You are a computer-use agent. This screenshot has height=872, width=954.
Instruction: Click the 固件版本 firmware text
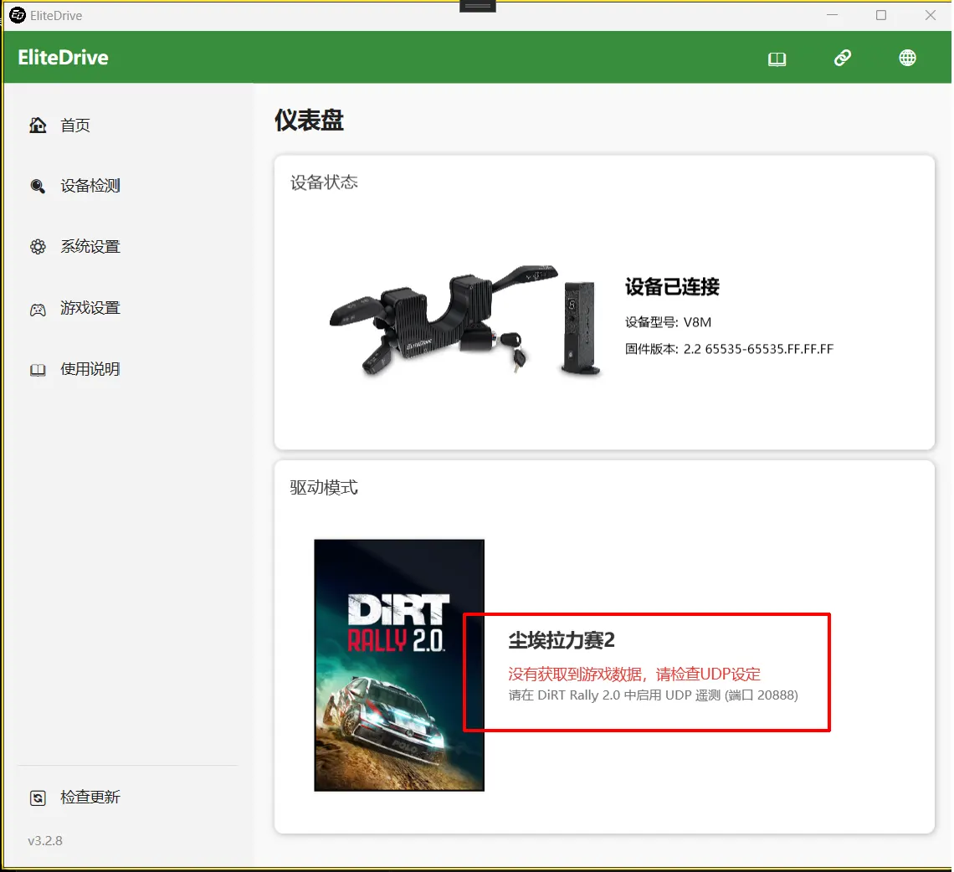(x=729, y=349)
